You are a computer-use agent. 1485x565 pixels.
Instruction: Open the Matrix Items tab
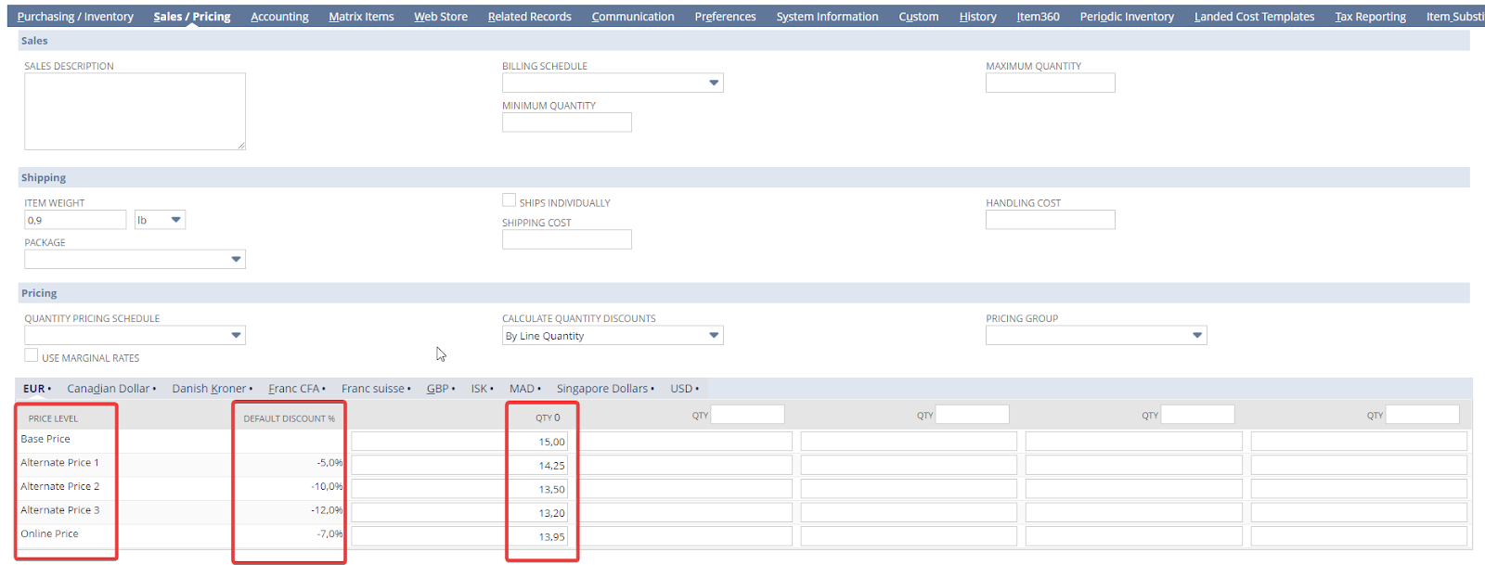click(361, 17)
